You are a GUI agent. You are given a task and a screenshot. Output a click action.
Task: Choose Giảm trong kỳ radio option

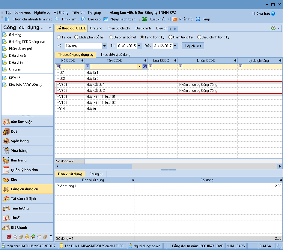tap(171, 37)
